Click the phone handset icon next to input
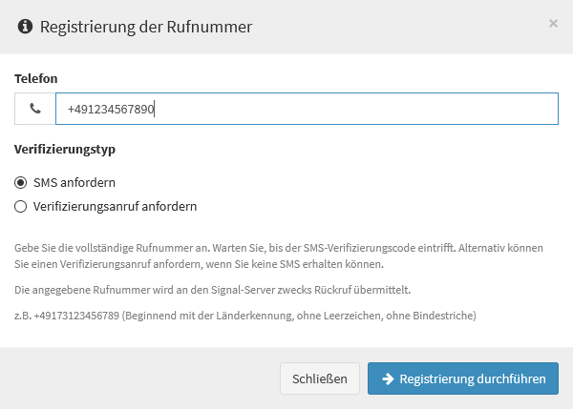This screenshot has width=573, height=409. [35, 109]
